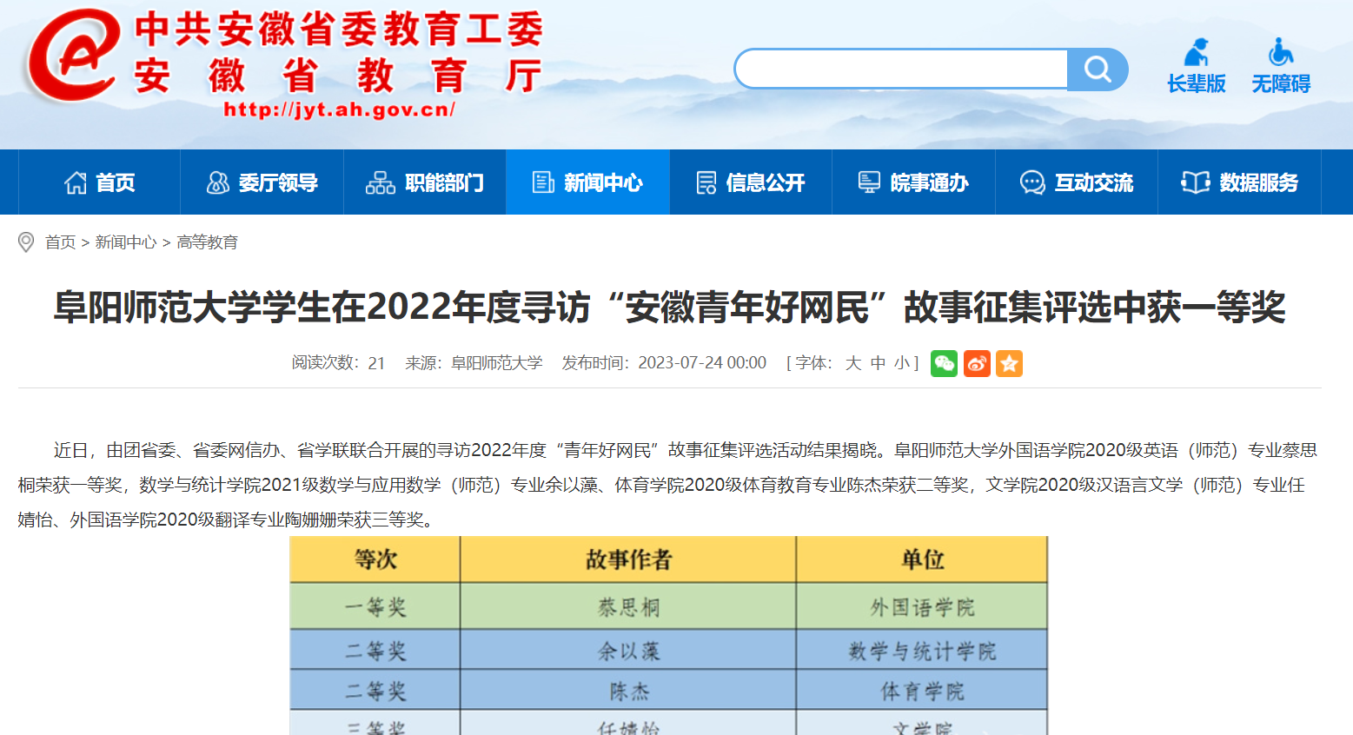Expand the 信息公开 navigation menu

[751, 182]
